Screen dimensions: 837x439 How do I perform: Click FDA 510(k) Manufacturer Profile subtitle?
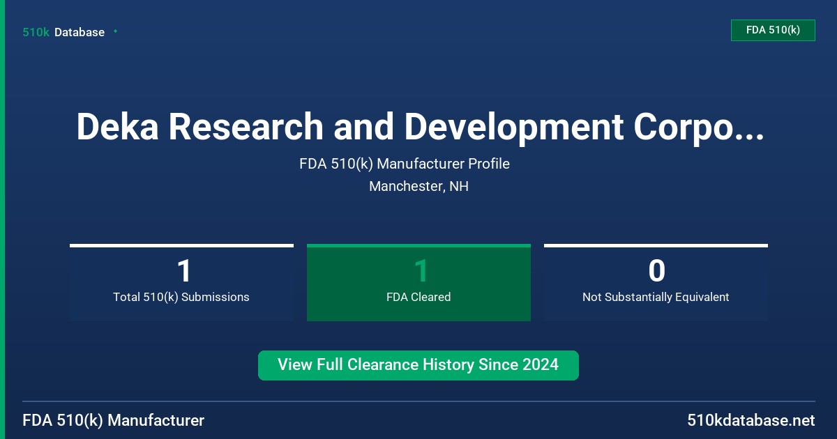point(405,164)
